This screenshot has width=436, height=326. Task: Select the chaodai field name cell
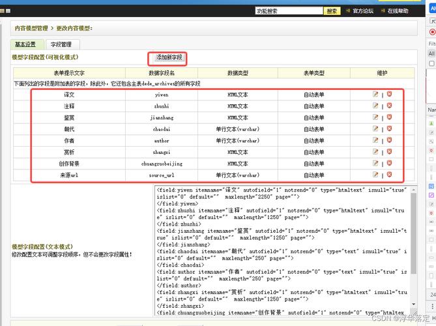coord(162,129)
